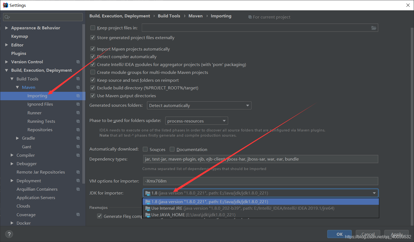Select Clouds in settings tree

23,206
